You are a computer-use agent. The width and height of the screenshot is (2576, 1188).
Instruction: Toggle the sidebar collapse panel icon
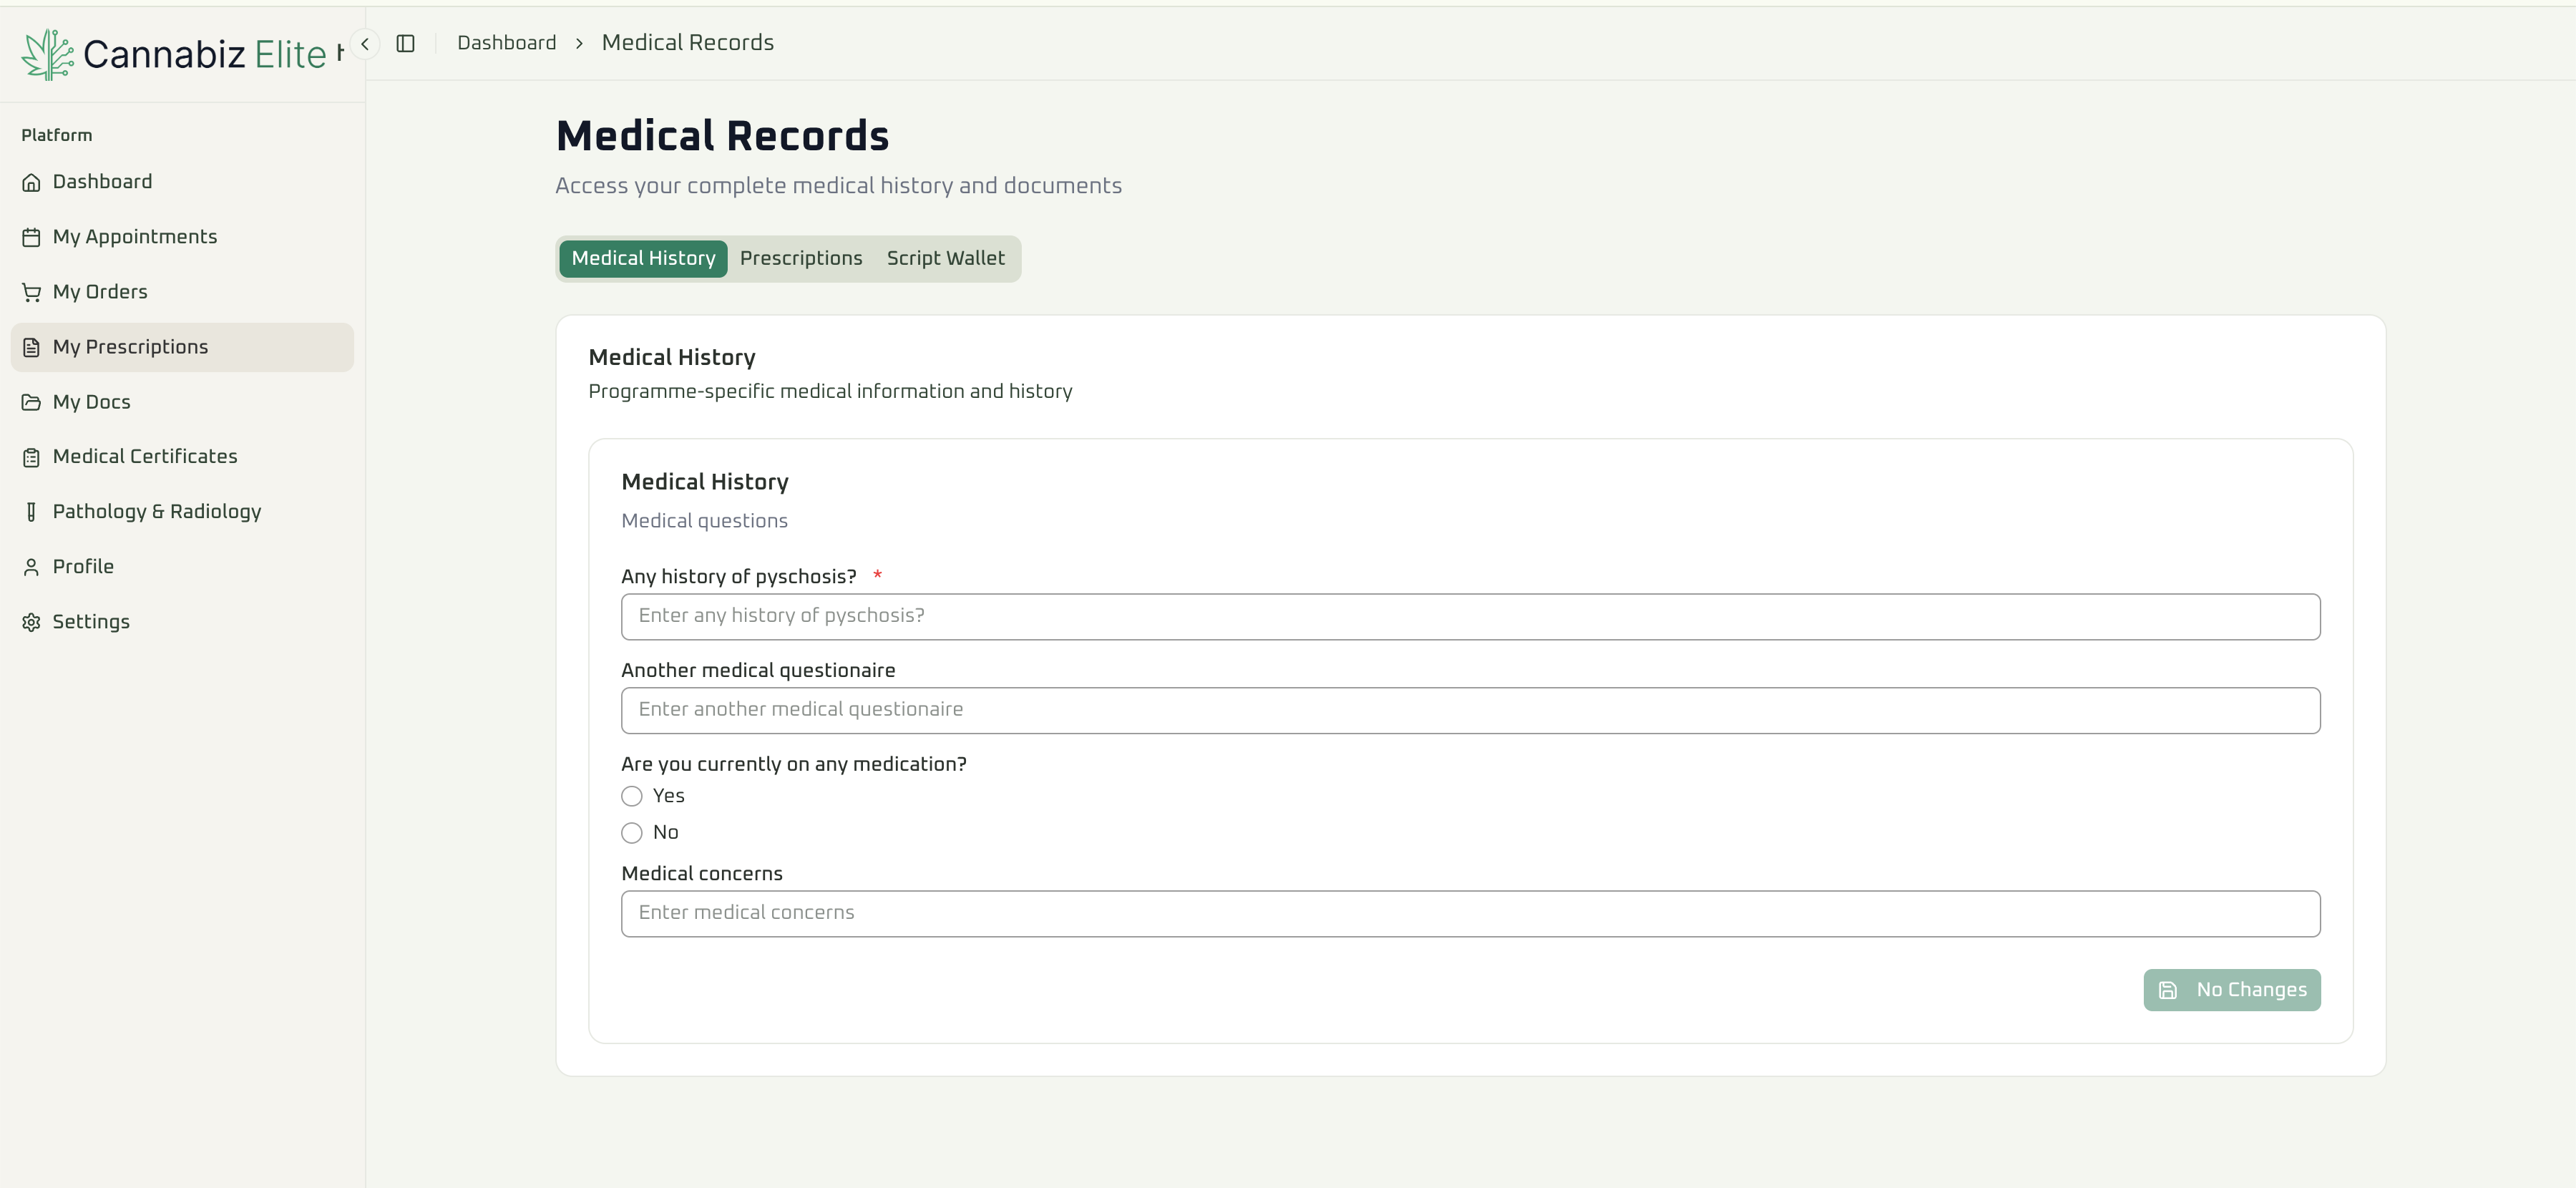point(406,43)
